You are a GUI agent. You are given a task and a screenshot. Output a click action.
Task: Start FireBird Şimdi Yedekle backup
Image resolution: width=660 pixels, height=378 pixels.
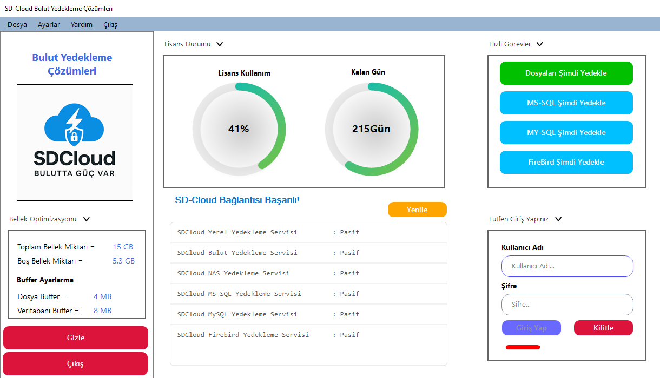[x=566, y=163]
